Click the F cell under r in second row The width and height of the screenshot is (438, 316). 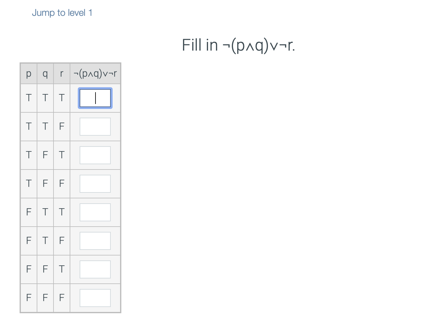point(62,126)
